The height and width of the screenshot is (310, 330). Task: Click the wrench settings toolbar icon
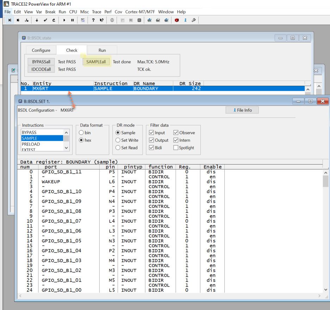tap(194, 20)
